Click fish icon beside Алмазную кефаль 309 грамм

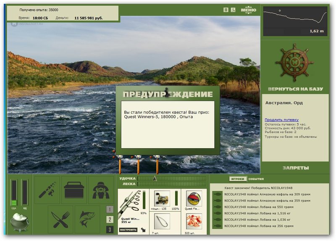click(217, 194)
